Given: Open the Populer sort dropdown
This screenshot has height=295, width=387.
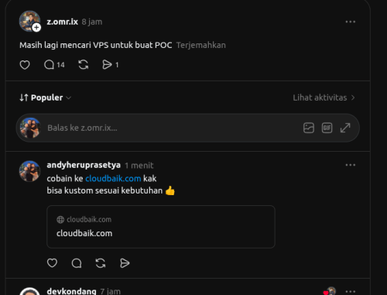Looking at the screenshot, I should pyautogui.click(x=45, y=98).
